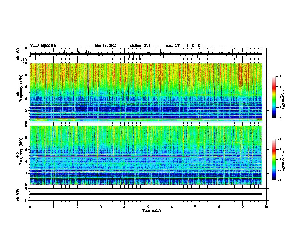Screen dimensions: 300x232
Task: Click the ch.3(V) axis label
Action: pos(18,194)
